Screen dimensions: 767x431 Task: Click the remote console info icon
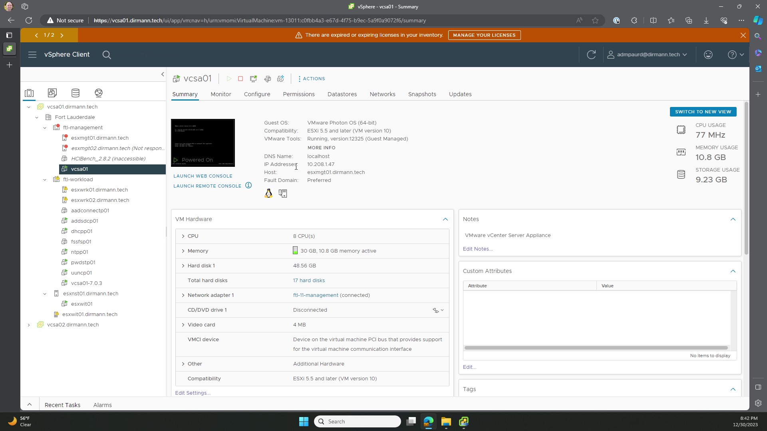click(248, 186)
